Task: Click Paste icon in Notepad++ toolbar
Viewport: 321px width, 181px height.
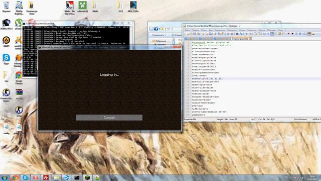Action: coord(223,34)
